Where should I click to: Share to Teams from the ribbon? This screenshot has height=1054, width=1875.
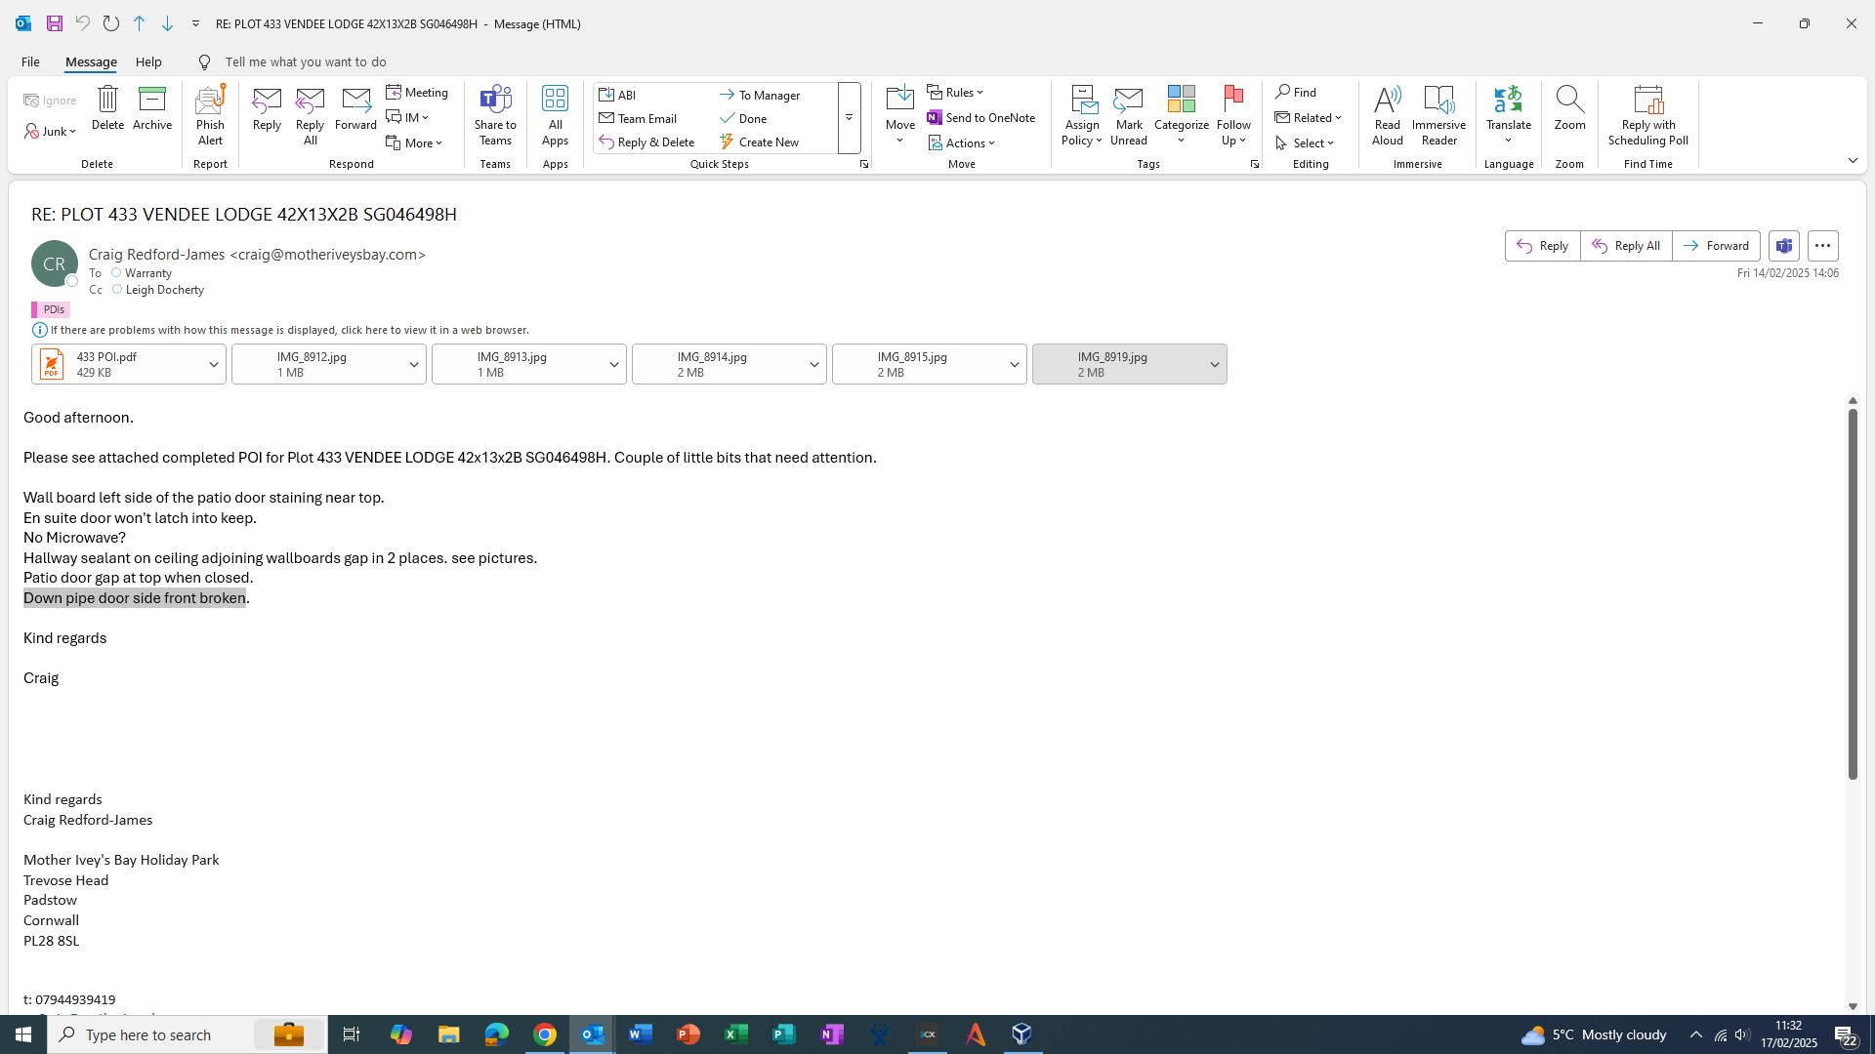(x=495, y=101)
